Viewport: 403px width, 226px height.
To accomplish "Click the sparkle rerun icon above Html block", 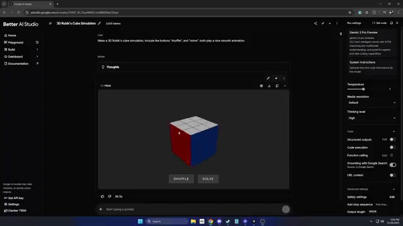I will click(276, 78).
